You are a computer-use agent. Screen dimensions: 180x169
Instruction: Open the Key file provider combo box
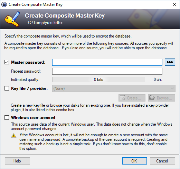(x=114, y=88)
